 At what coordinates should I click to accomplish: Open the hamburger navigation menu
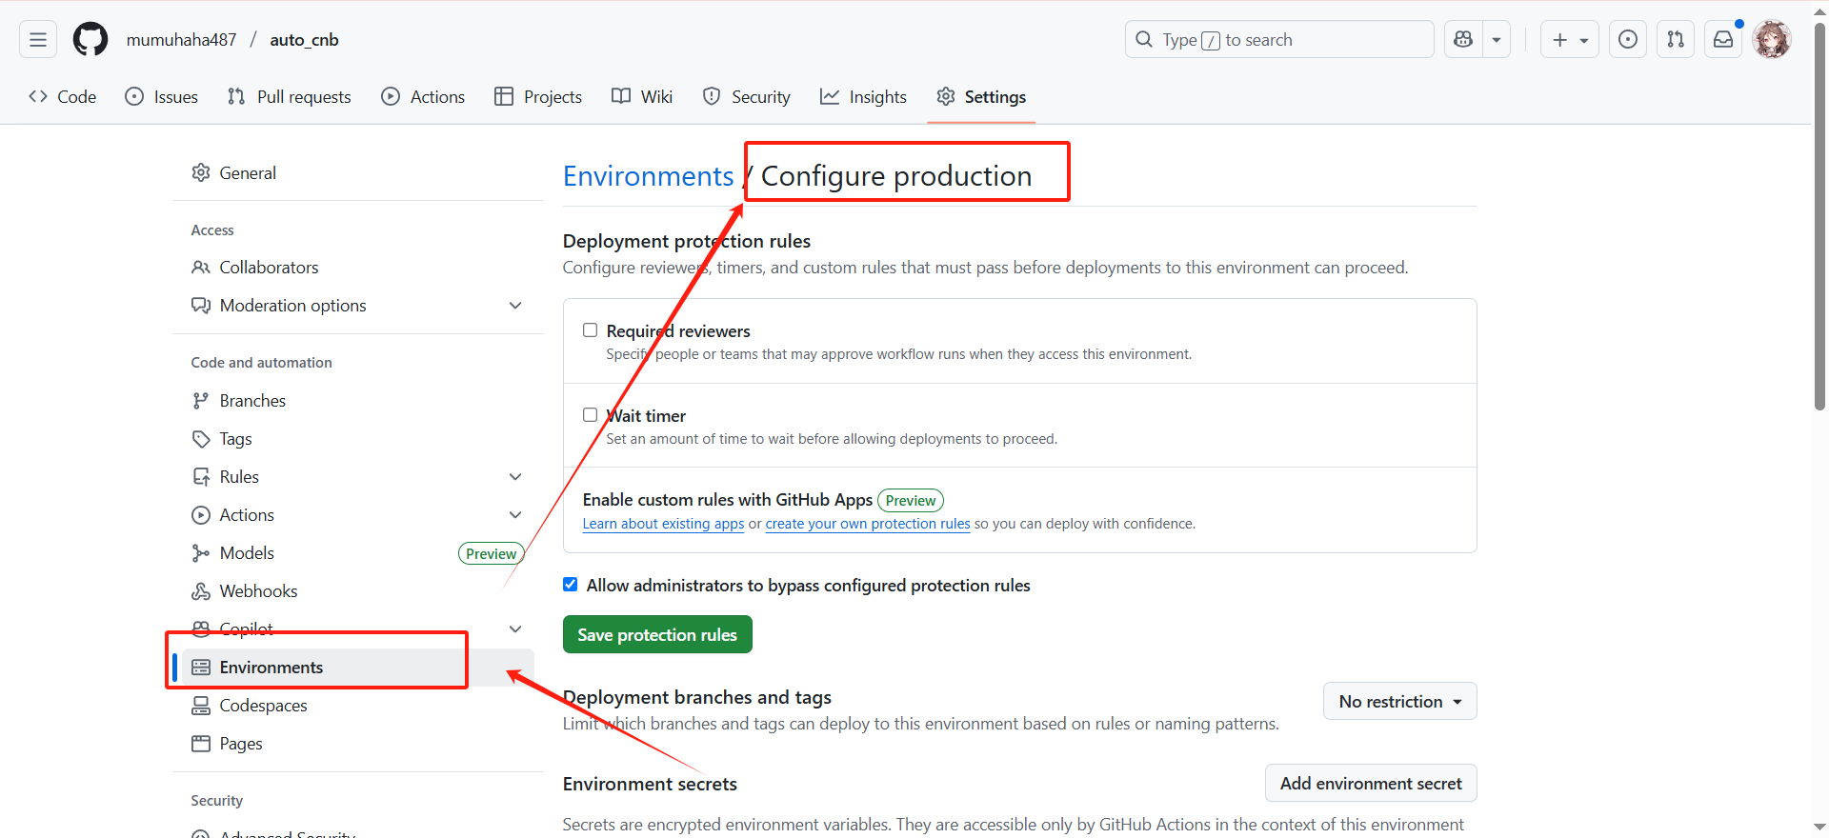[38, 40]
